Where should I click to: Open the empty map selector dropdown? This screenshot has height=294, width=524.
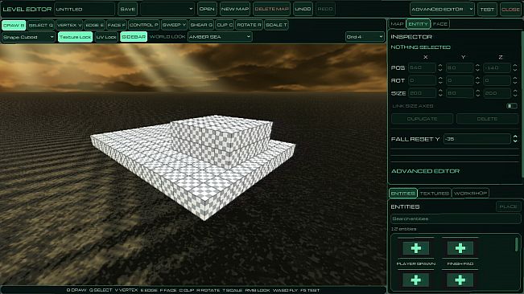tap(167, 10)
